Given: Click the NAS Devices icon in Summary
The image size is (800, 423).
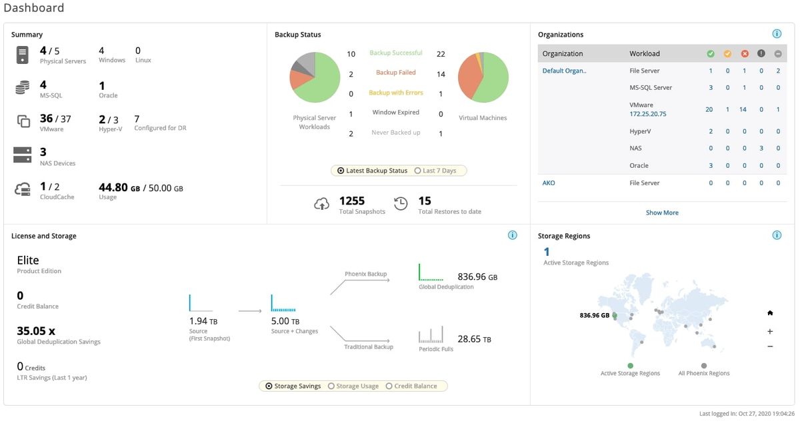Looking at the screenshot, I should (x=21, y=156).
